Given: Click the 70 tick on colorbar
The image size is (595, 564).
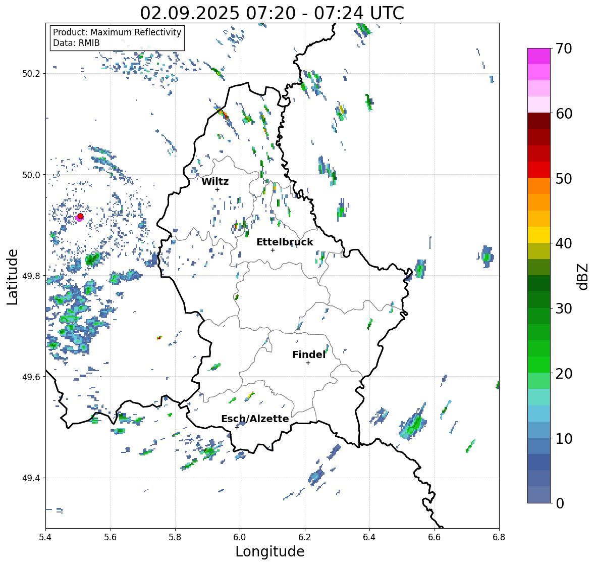Looking at the screenshot, I should 564,48.
